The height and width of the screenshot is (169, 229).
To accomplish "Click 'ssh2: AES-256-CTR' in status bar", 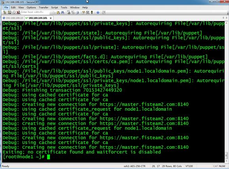I will coord(134,166).
